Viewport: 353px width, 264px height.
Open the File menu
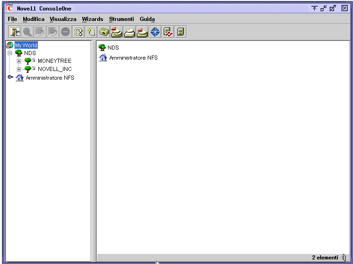click(12, 19)
